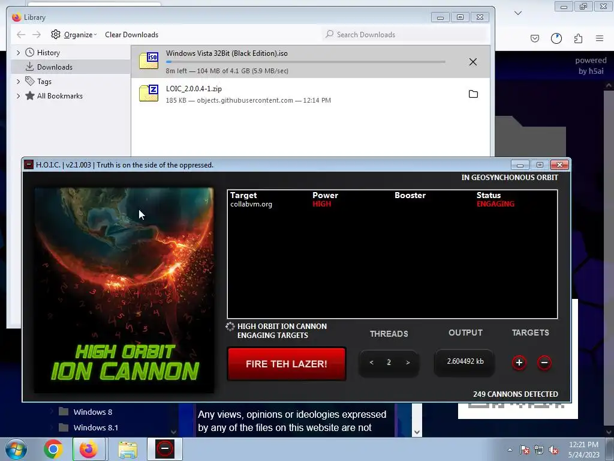
Task: Click the taskbar clock 12:21 PM
Action: click(583, 445)
